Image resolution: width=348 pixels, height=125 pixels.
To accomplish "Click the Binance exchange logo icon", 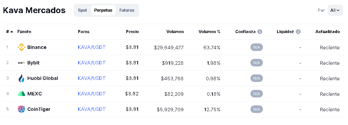I will (21, 47).
